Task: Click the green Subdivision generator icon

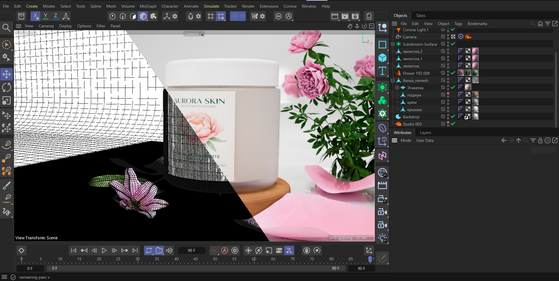Action: pos(382,87)
